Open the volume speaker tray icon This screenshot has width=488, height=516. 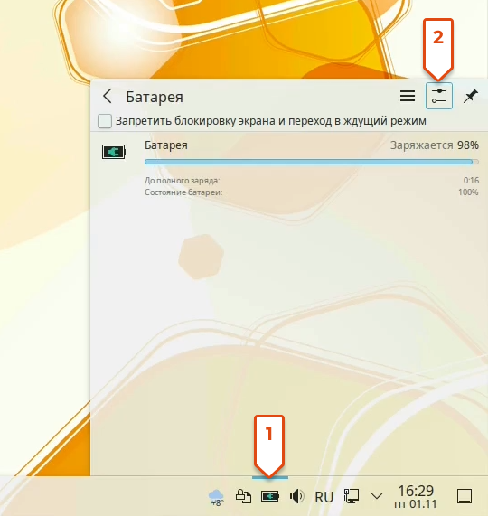296,496
